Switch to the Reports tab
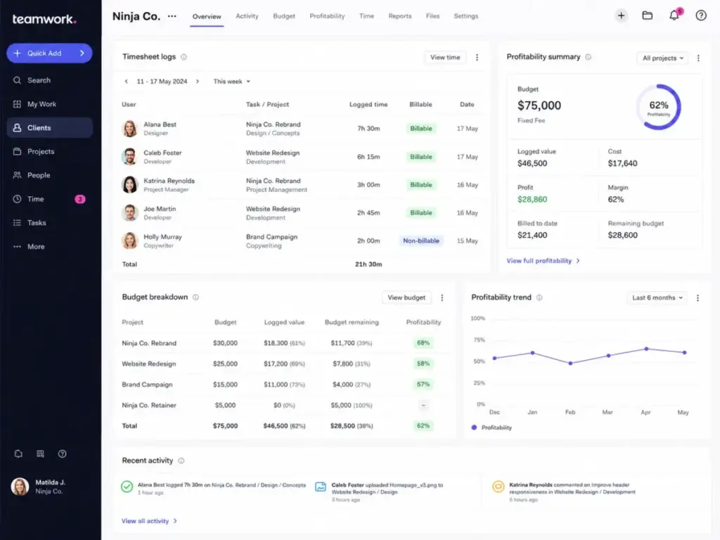 coord(400,16)
